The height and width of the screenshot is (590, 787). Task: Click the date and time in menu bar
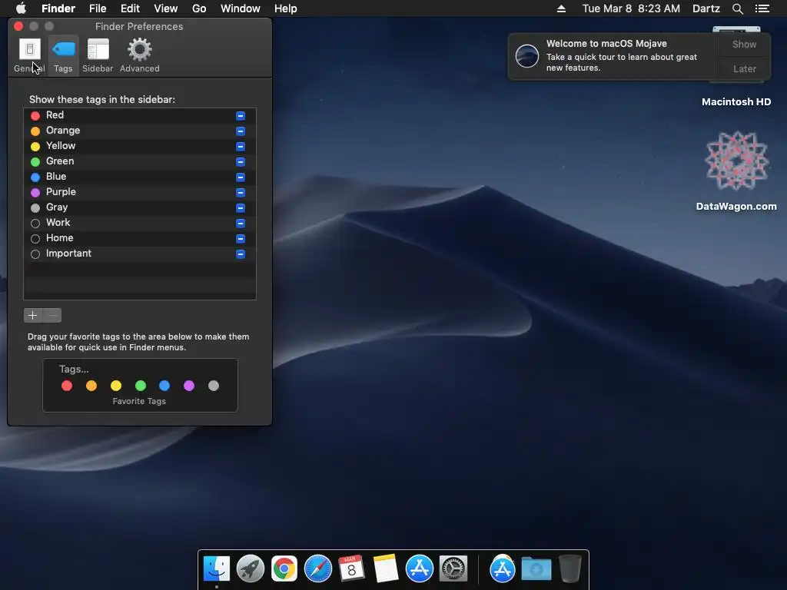point(631,8)
